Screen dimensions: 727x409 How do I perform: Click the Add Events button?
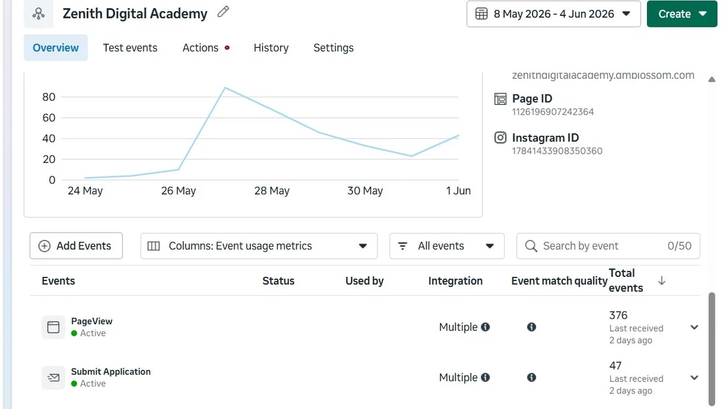[76, 246]
